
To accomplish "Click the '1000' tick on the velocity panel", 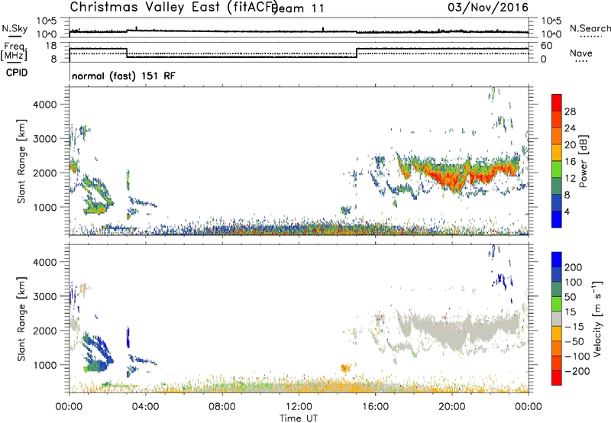I will [x=44, y=365].
